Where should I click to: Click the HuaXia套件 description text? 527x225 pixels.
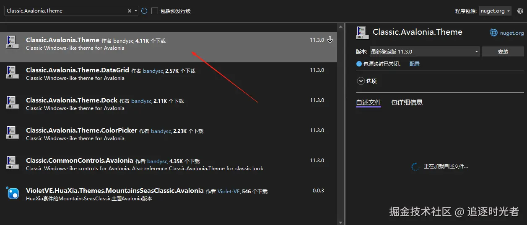(89, 199)
